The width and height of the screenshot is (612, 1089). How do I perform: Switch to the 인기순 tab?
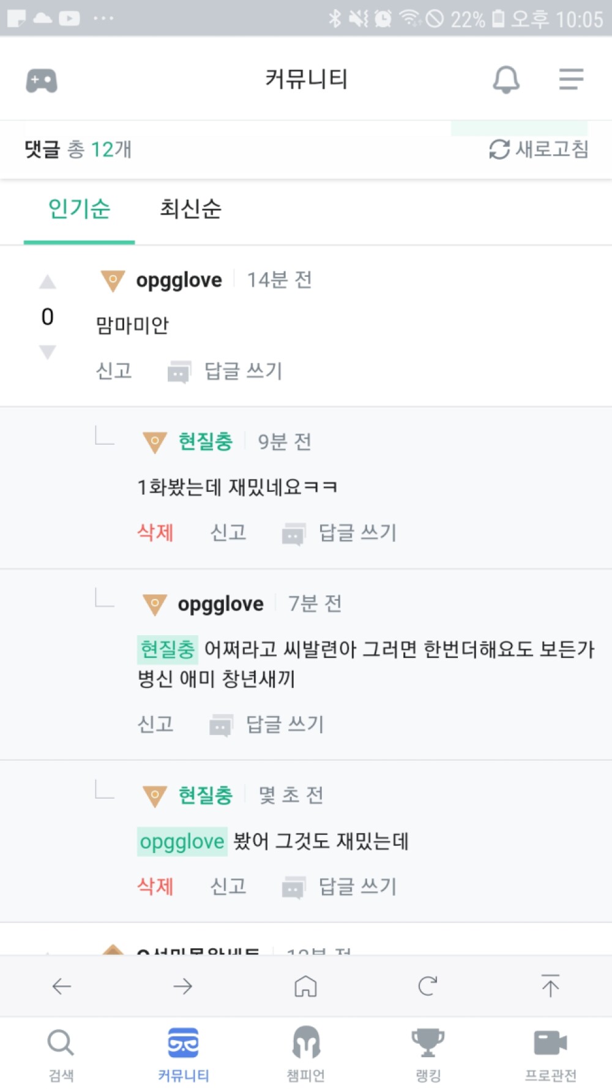point(79,209)
